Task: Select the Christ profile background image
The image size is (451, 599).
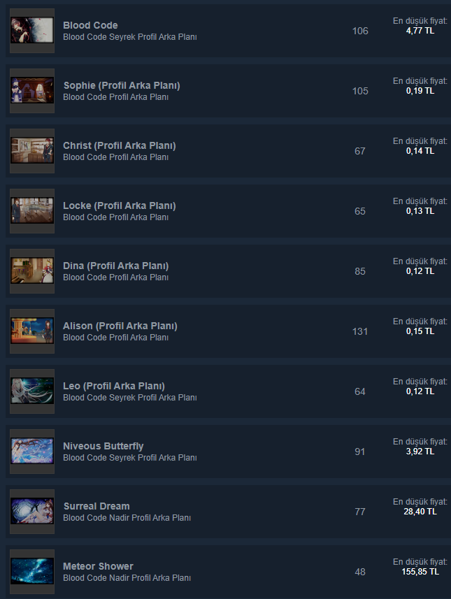Action: pos(32,151)
